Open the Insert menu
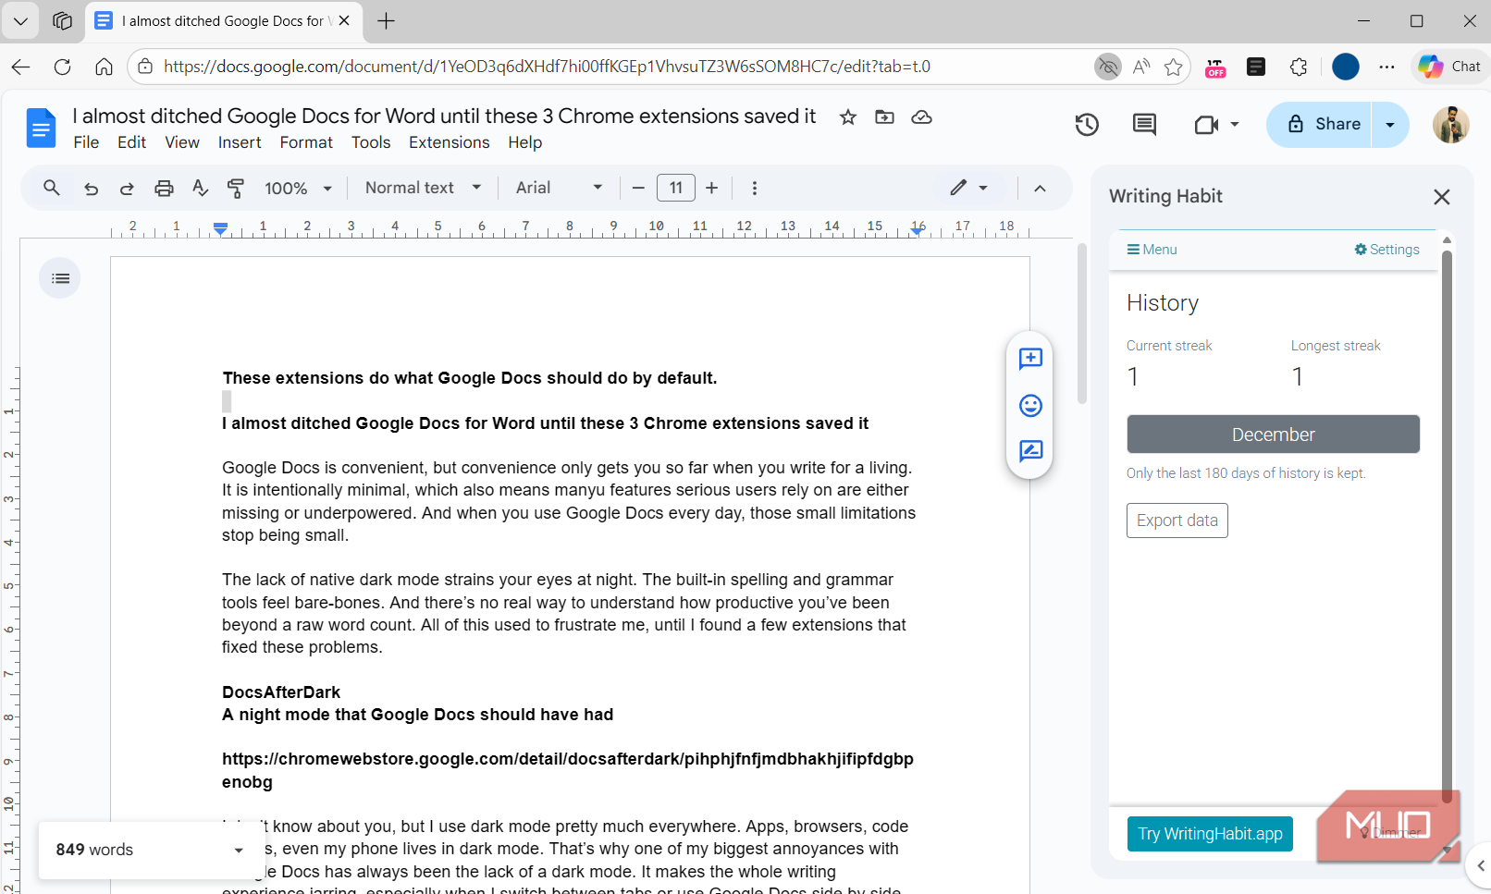Screen dimensions: 1491x894 pyautogui.click(x=240, y=142)
